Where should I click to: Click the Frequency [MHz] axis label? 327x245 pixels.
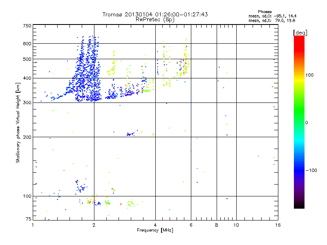click(x=155, y=230)
